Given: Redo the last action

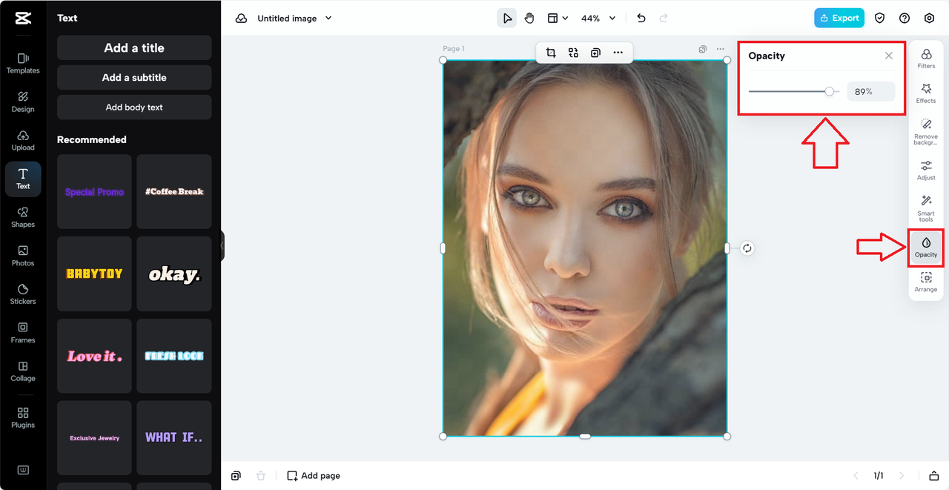Looking at the screenshot, I should pyautogui.click(x=664, y=19).
